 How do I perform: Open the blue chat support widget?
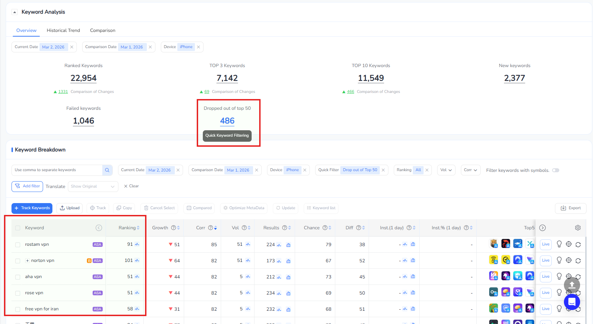click(572, 302)
